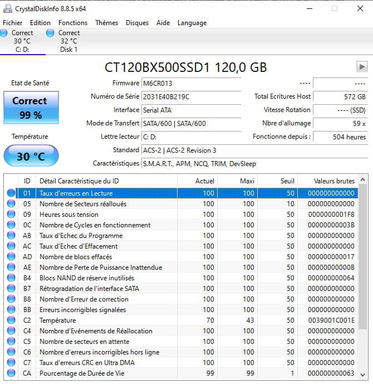This screenshot has width=373, height=384.
Task: Open the Fonctions menu
Action: pos(73,23)
